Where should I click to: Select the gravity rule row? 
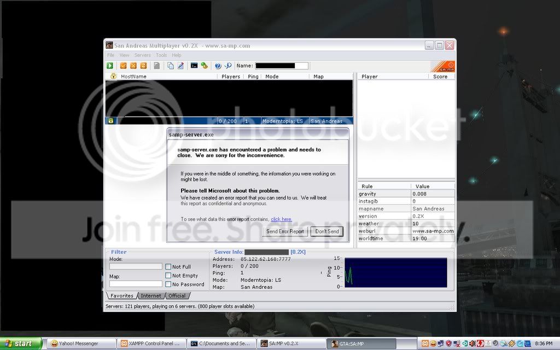(406, 194)
